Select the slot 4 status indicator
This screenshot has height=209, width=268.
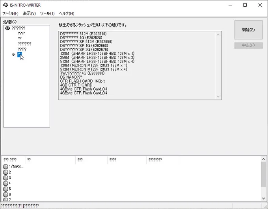[x=6, y=183]
